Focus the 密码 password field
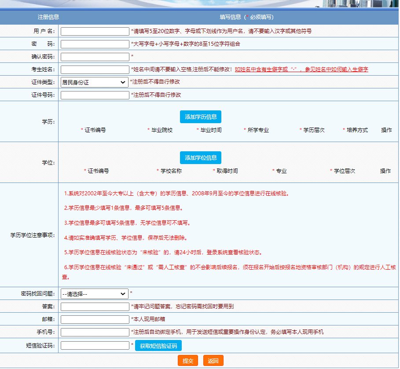400x369 pixels. [95, 44]
